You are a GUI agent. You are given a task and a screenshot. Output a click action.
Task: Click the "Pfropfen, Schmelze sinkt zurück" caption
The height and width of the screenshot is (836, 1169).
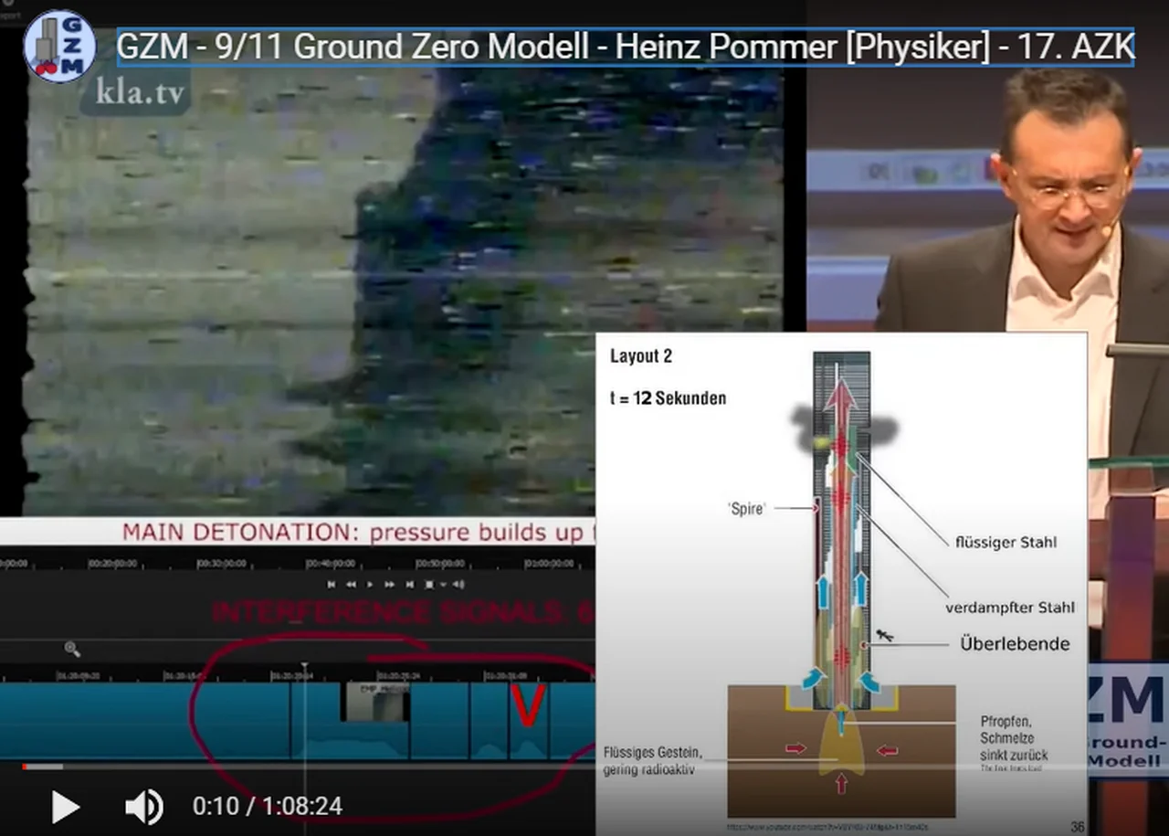(x=1014, y=738)
